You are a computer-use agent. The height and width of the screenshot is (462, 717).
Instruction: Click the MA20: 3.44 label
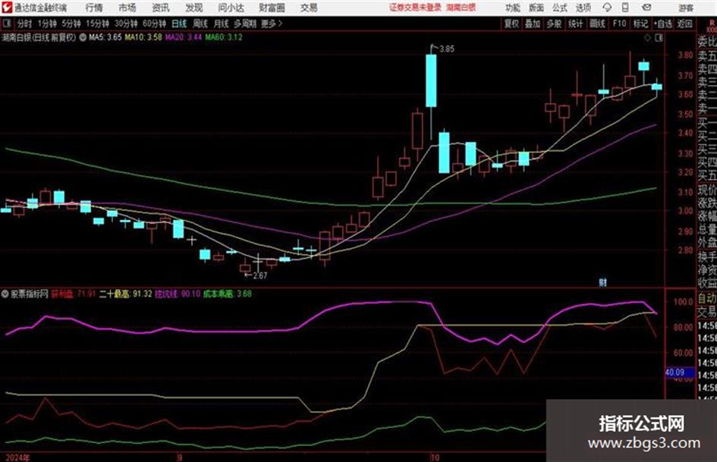click(x=184, y=37)
